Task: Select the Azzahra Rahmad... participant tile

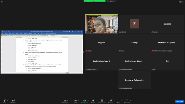Action: tap(134, 80)
